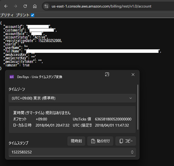Screen dimensions: 174x166
Task: Go back in browser history
Action: click(6, 6)
